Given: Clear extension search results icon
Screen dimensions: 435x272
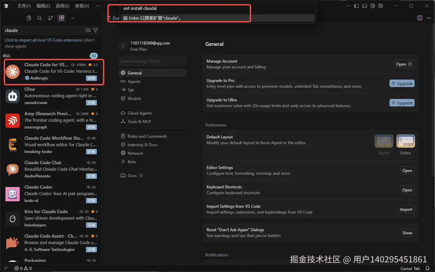Looking at the screenshot, I should (x=88, y=30).
